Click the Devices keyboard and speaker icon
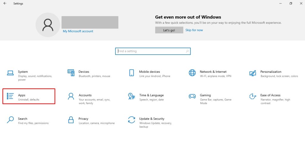The height and width of the screenshot is (150, 305). [x=71, y=73]
